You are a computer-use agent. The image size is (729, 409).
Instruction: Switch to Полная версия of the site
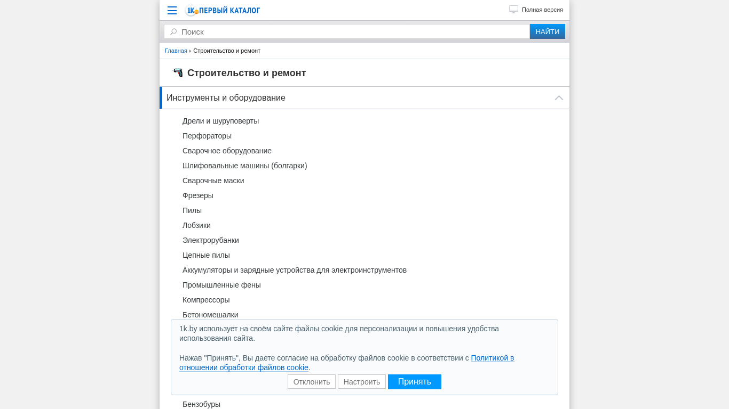[x=542, y=10]
